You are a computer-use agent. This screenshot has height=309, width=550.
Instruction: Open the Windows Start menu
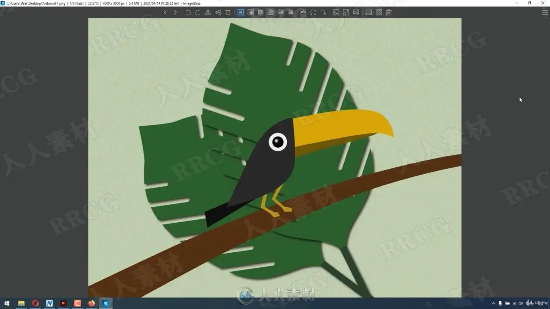[7, 303]
